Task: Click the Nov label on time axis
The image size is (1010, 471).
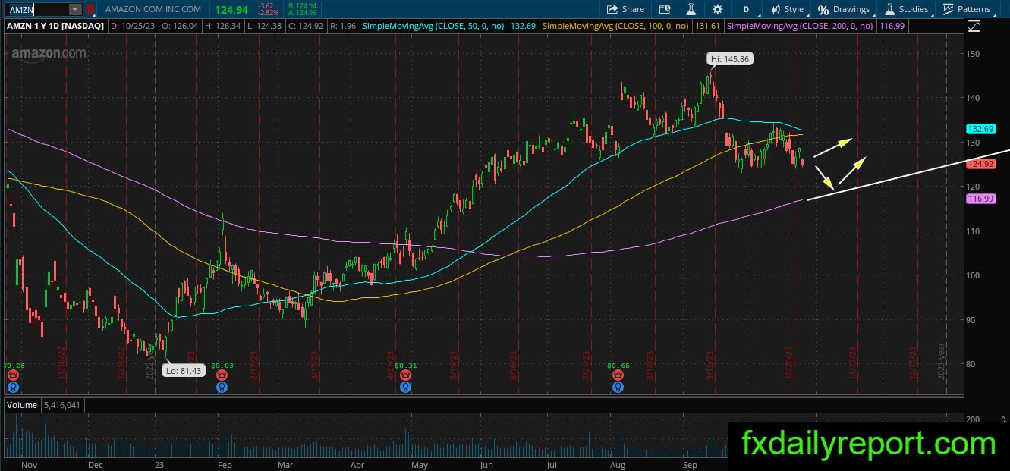Action: (x=30, y=464)
